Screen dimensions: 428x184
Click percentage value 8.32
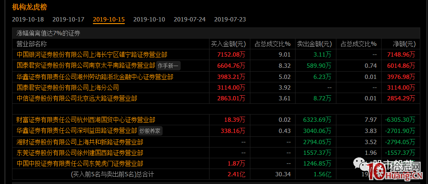285,66
